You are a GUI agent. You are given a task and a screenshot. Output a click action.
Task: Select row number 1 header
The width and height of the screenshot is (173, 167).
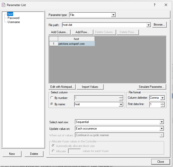coord(54,44)
